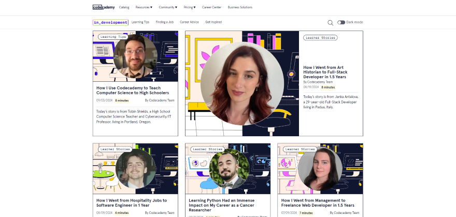Screen dimensions: 456x217
Task: Click the 7 minutes badge on Management card
Action: 307,213
